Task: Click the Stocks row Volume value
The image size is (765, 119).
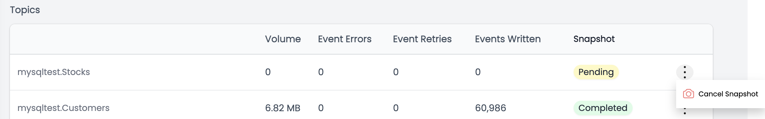Action: [x=268, y=72]
